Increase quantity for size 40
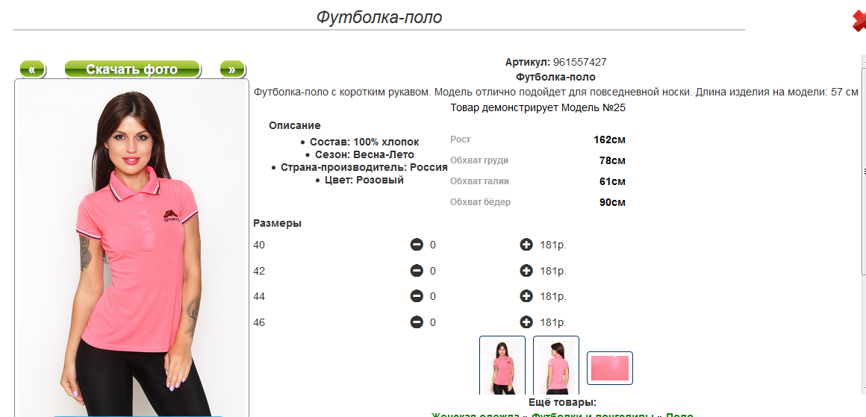The height and width of the screenshot is (417, 866). (526, 245)
